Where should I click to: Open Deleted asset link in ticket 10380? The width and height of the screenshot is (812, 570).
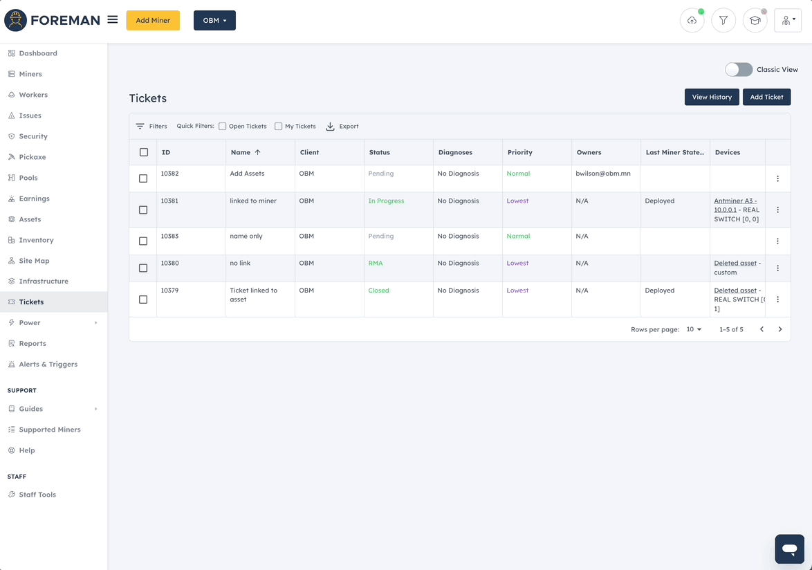(735, 263)
